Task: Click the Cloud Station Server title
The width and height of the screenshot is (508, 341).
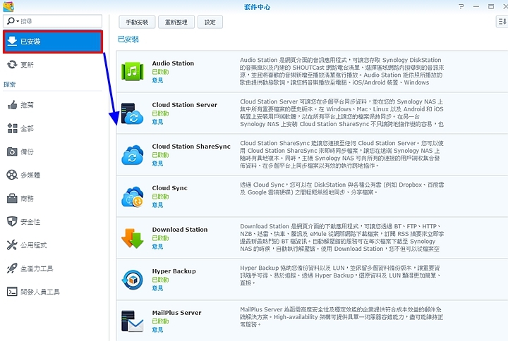Action: click(x=185, y=105)
